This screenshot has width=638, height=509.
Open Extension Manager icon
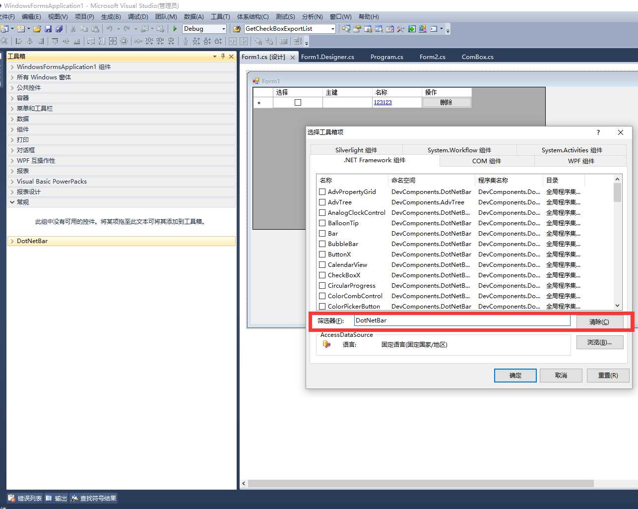[423, 29]
